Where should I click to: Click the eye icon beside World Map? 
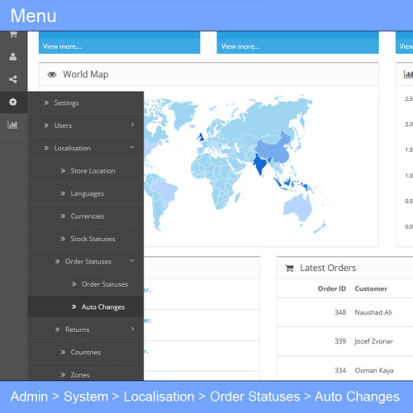pyautogui.click(x=52, y=74)
